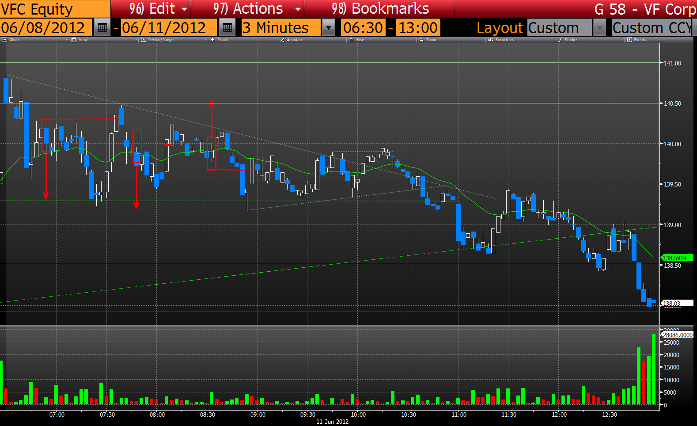Click the 138.03 last price tag
The width and height of the screenshot is (697, 426).
[x=677, y=303]
